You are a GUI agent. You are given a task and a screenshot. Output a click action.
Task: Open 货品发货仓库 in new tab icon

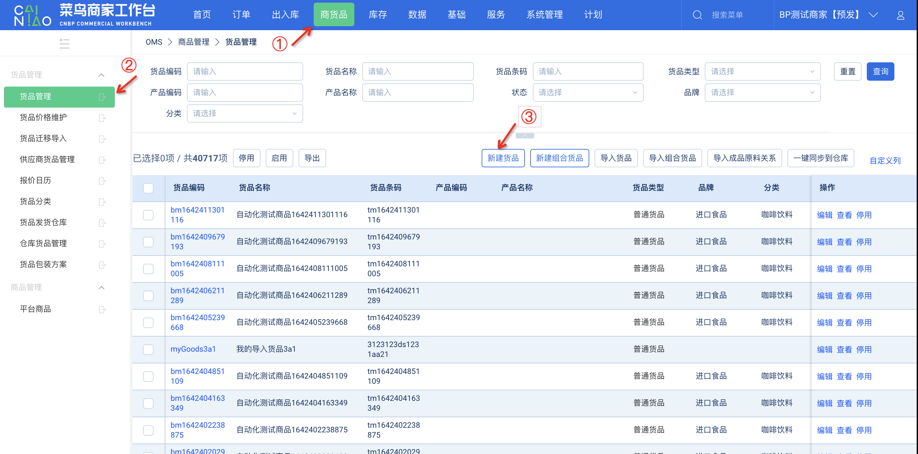click(102, 223)
